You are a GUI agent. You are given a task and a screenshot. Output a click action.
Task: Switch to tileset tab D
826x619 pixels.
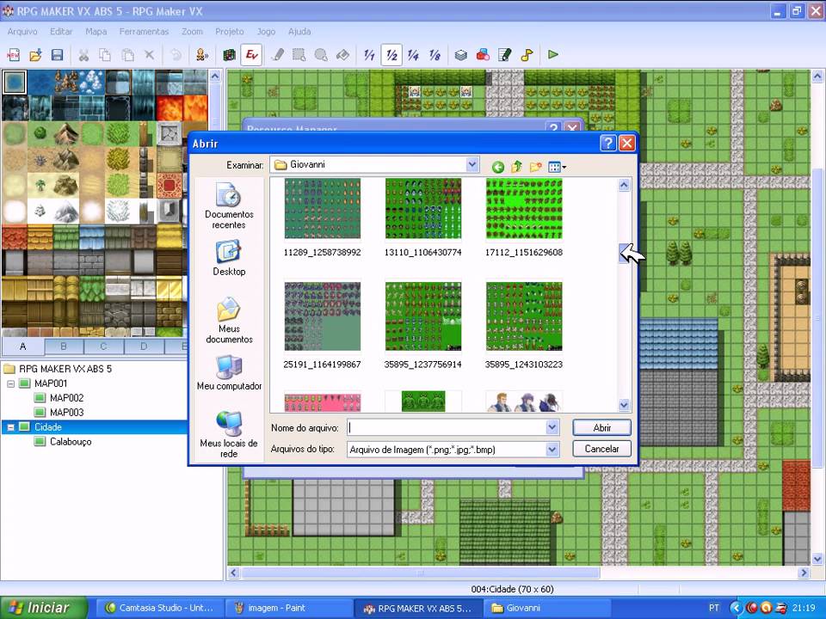click(144, 346)
